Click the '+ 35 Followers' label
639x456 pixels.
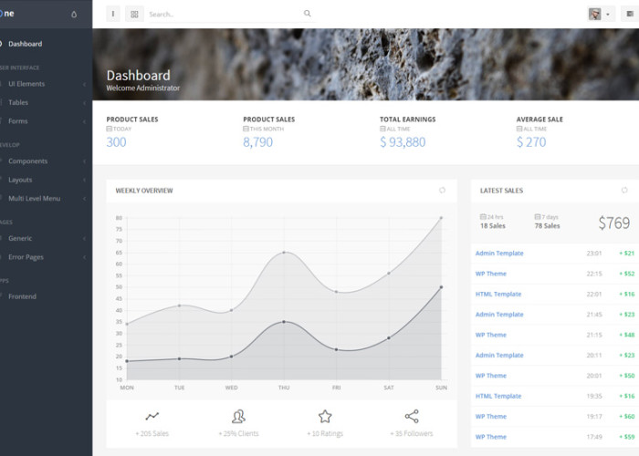(x=412, y=433)
